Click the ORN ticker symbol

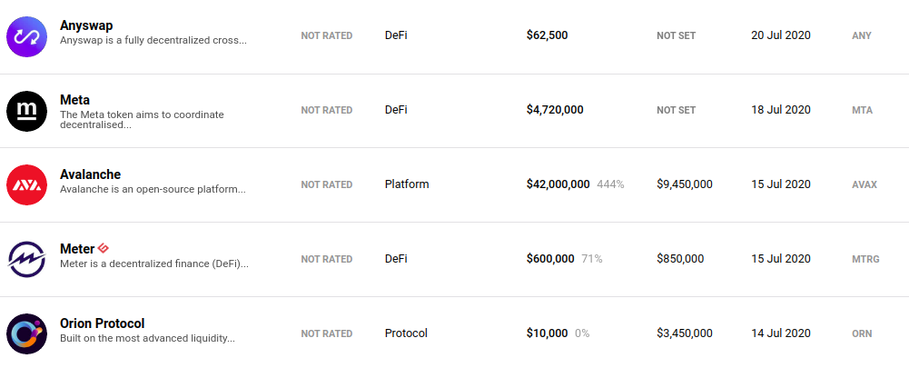[862, 333]
